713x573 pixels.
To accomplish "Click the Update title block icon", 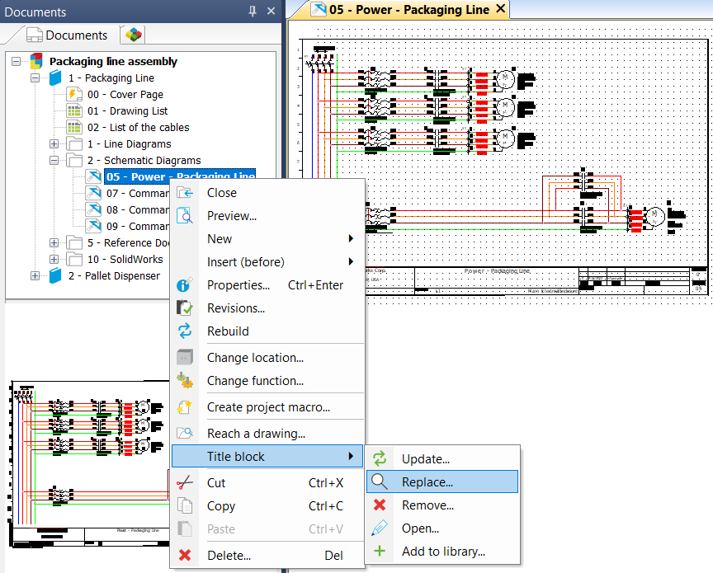I will [380, 459].
